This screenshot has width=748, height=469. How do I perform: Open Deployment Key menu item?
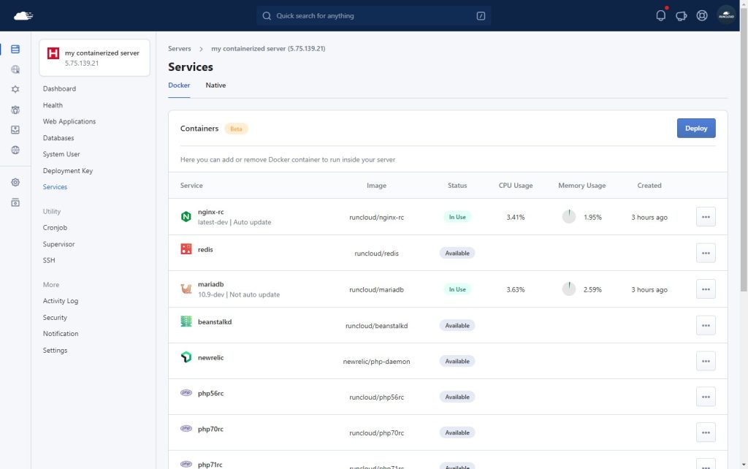point(68,171)
